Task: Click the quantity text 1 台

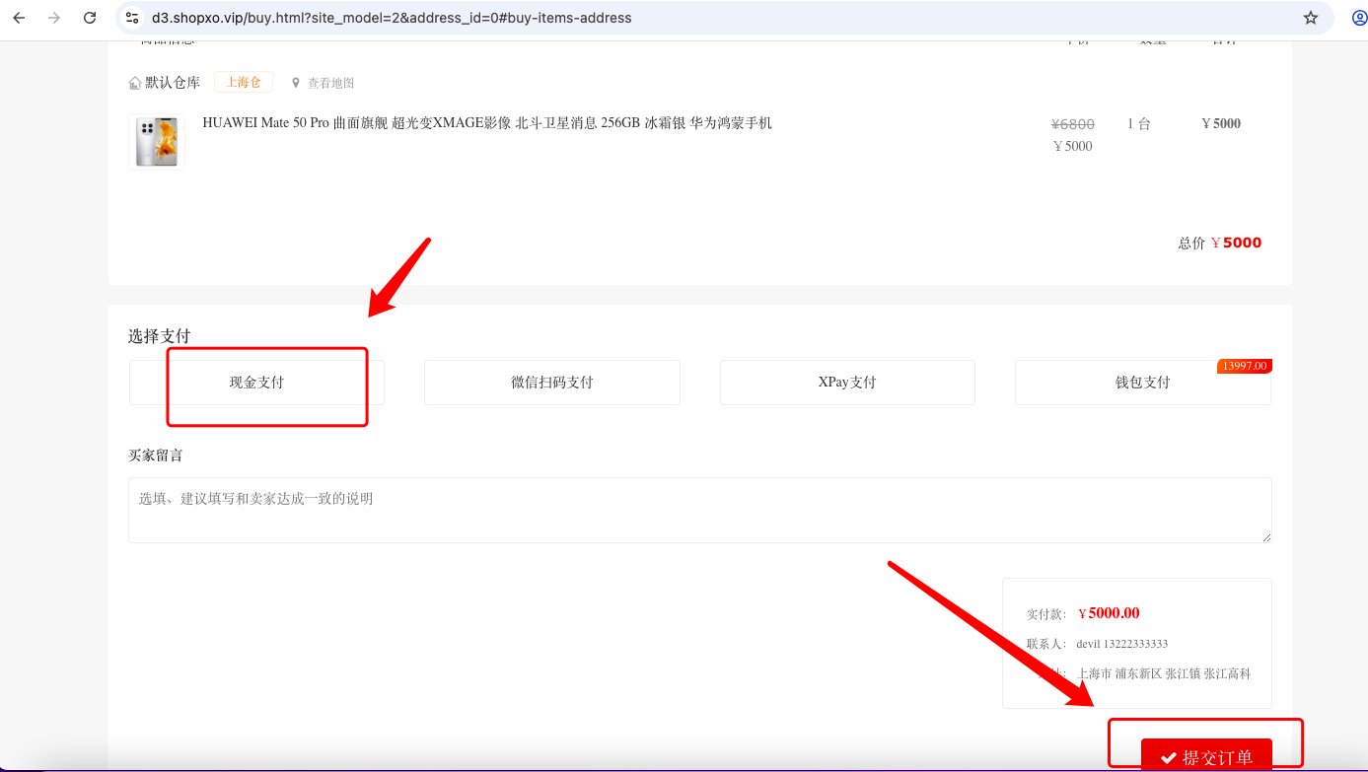Action: 1139,124
